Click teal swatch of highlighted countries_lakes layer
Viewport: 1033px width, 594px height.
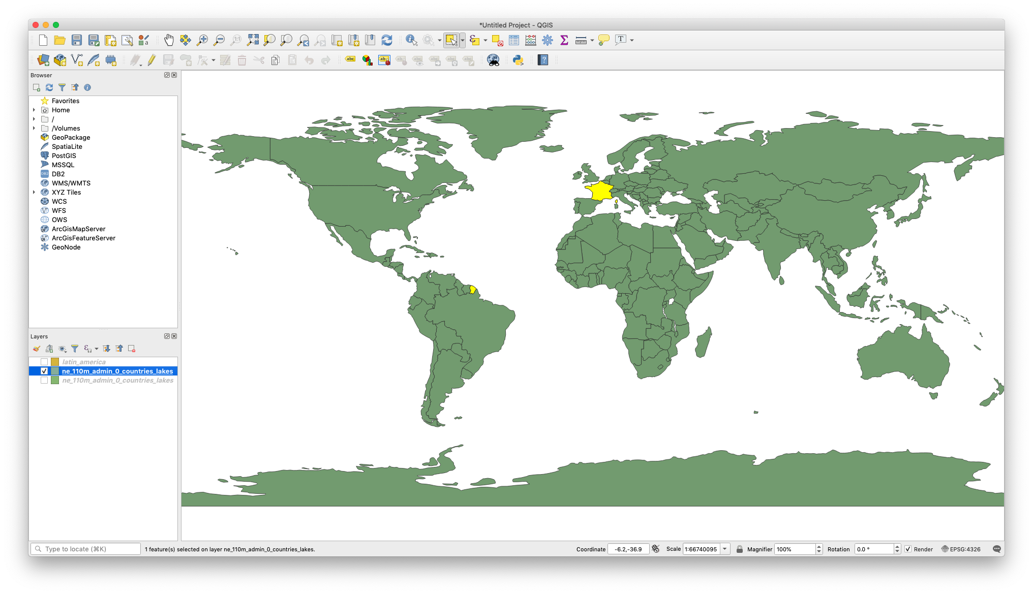[55, 371]
